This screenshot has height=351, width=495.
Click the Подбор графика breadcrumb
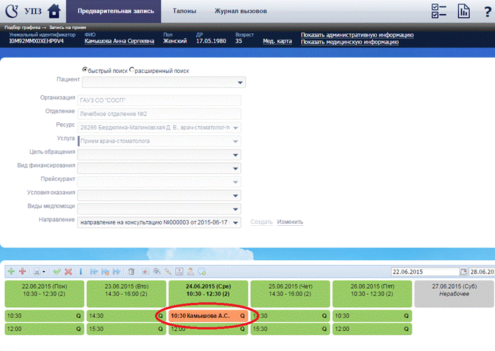[22, 27]
